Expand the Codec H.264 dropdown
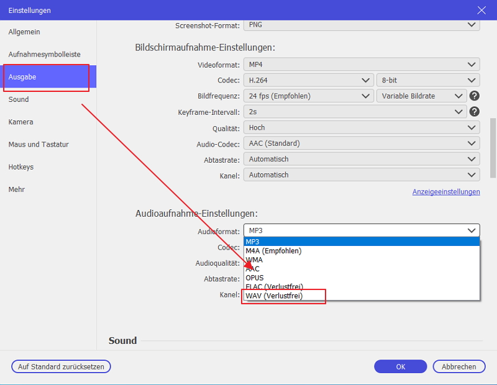This screenshot has width=497, height=385. point(308,80)
